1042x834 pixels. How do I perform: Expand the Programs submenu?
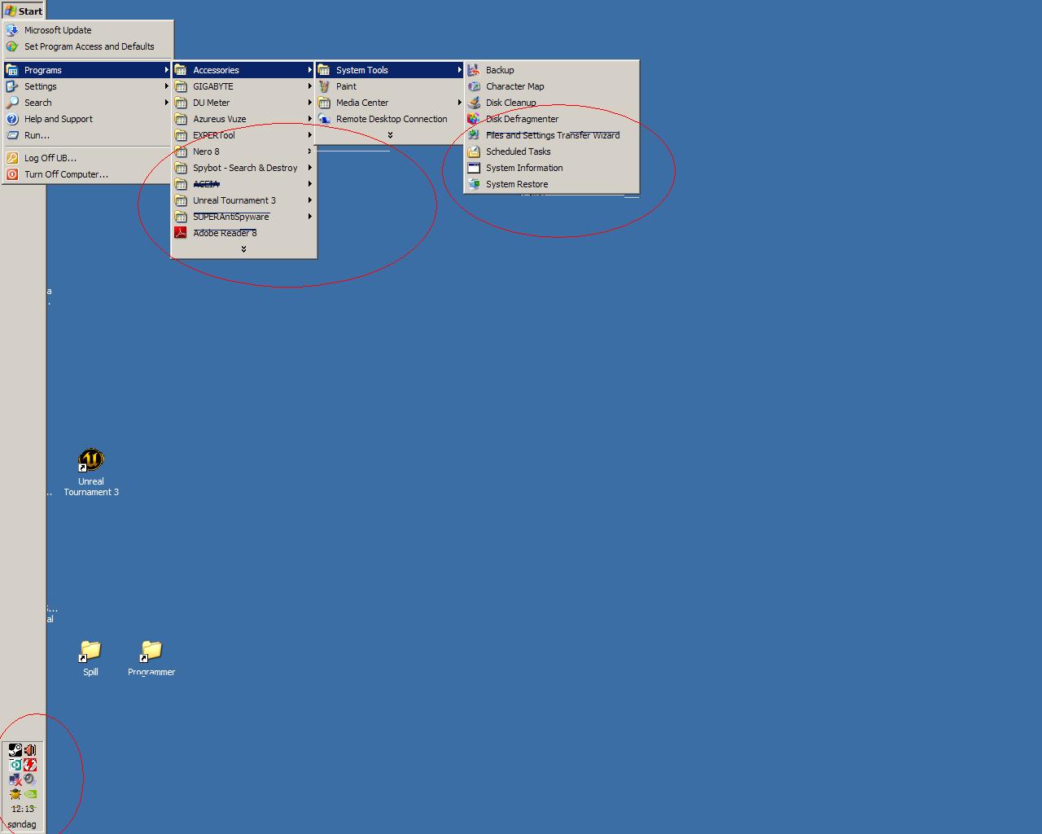point(88,70)
